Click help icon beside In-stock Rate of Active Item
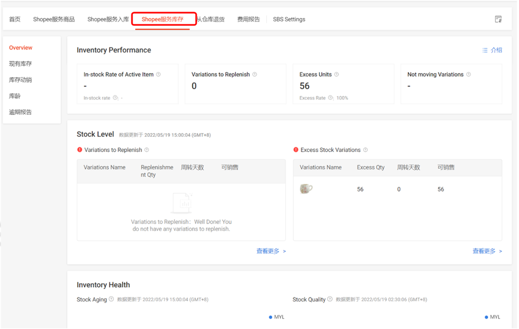Screen dimensions: 519x329 click(158, 75)
